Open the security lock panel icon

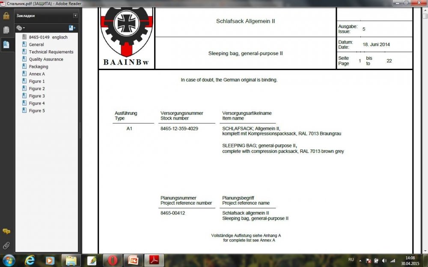[6, 16]
